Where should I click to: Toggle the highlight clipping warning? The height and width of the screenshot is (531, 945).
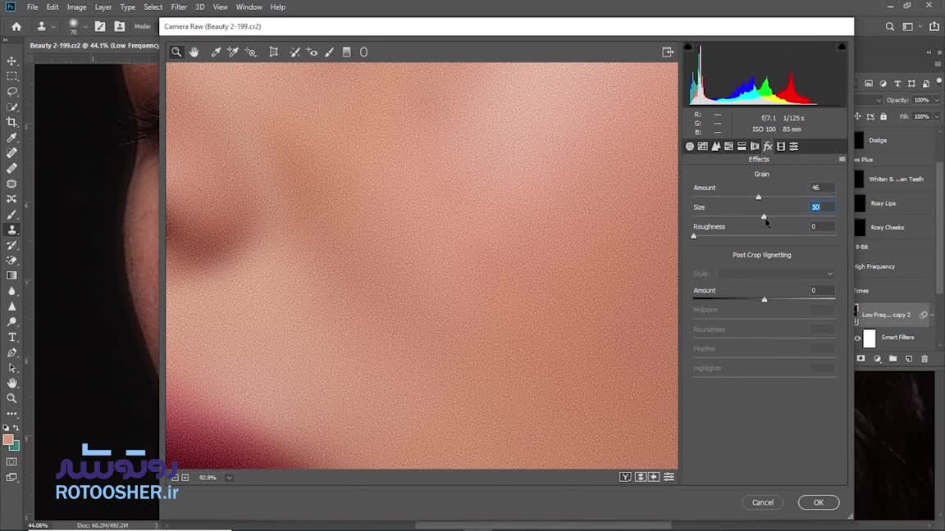pyautogui.click(x=842, y=47)
